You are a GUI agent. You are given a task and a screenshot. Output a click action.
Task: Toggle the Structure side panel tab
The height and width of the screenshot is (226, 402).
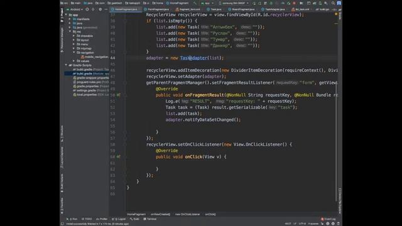coord(62,134)
